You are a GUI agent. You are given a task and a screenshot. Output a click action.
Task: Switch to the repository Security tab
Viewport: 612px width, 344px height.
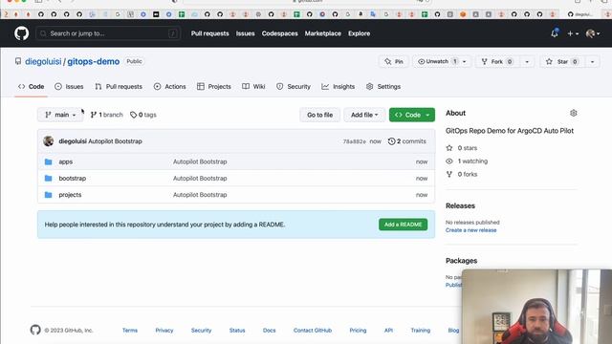click(294, 87)
